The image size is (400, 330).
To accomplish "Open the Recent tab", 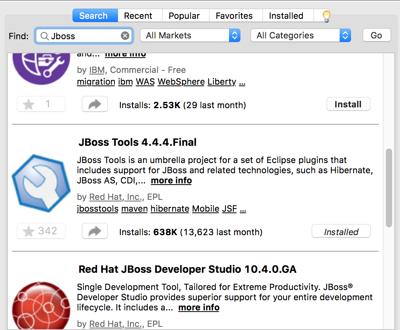I will pos(138,16).
